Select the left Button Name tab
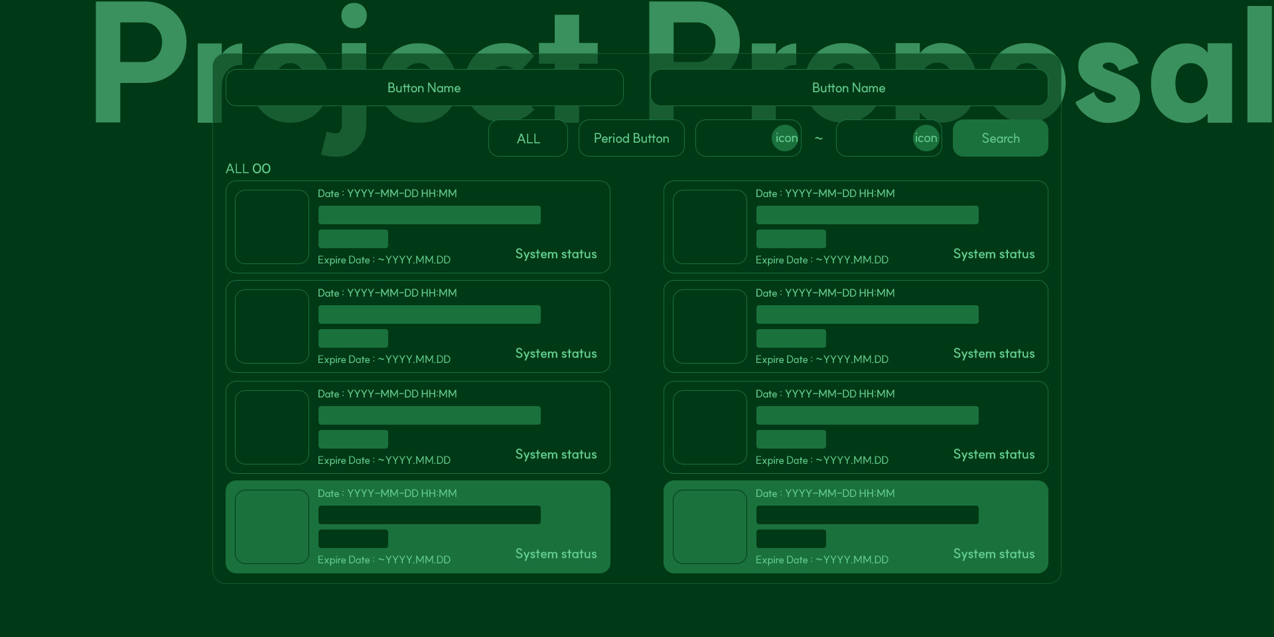The width and height of the screenshot is (1274, 637). pyautogui.click(x=424, y=88)
